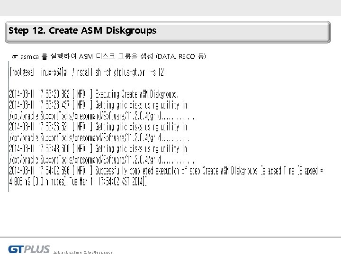This screenshot has height=256, width=341.
Task: Select the Executing Create ASM Diskgroups log line
Action: 94,94
